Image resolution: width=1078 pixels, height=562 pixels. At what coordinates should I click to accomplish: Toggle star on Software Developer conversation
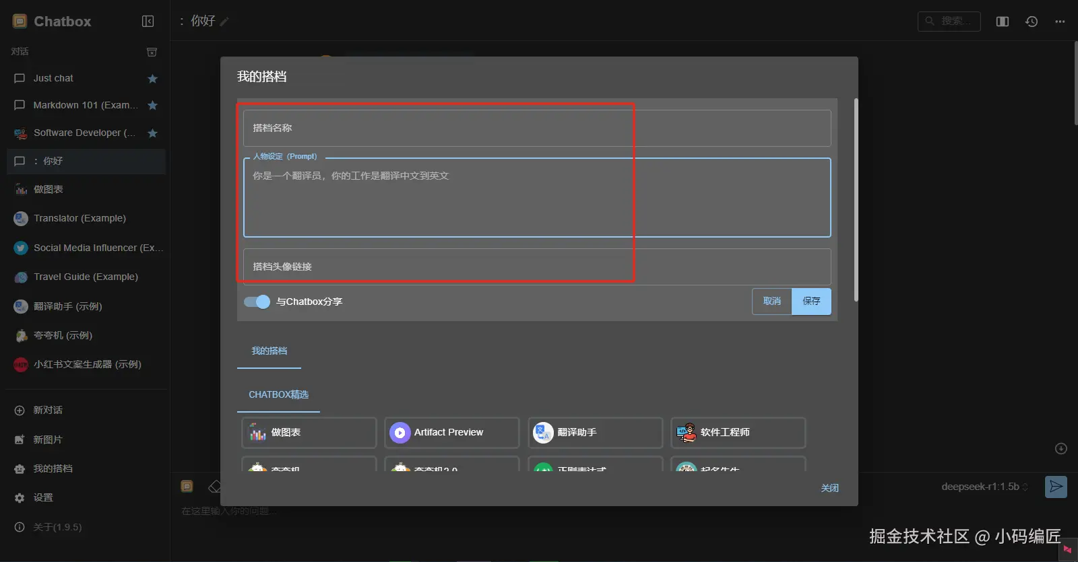152,133
